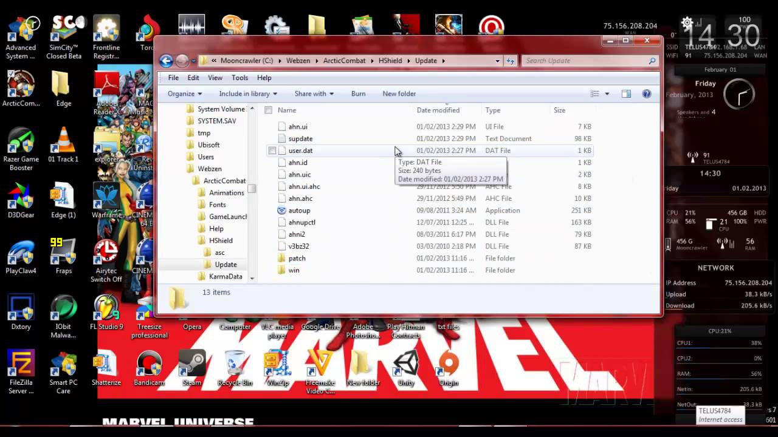Select the win folder icon
The width and height of the screenshot is (778, 437).
coord(281,271)
